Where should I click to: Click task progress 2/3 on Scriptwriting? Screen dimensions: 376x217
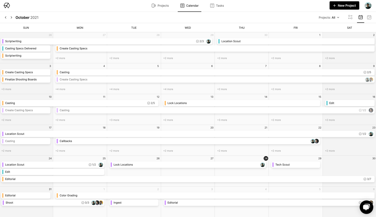pos(200,41)
